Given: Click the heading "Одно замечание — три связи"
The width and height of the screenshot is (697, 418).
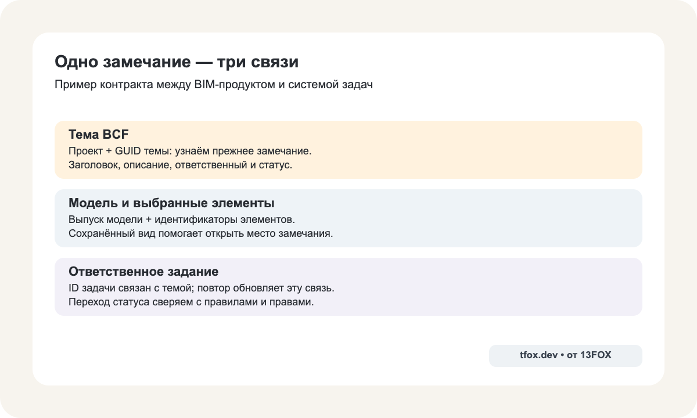Looking at the screenshot, I should point(177,62).
